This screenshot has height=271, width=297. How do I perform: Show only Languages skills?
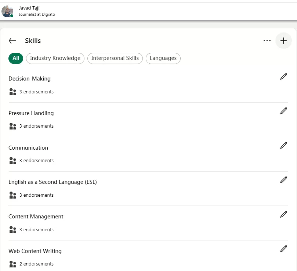point(163,58)
